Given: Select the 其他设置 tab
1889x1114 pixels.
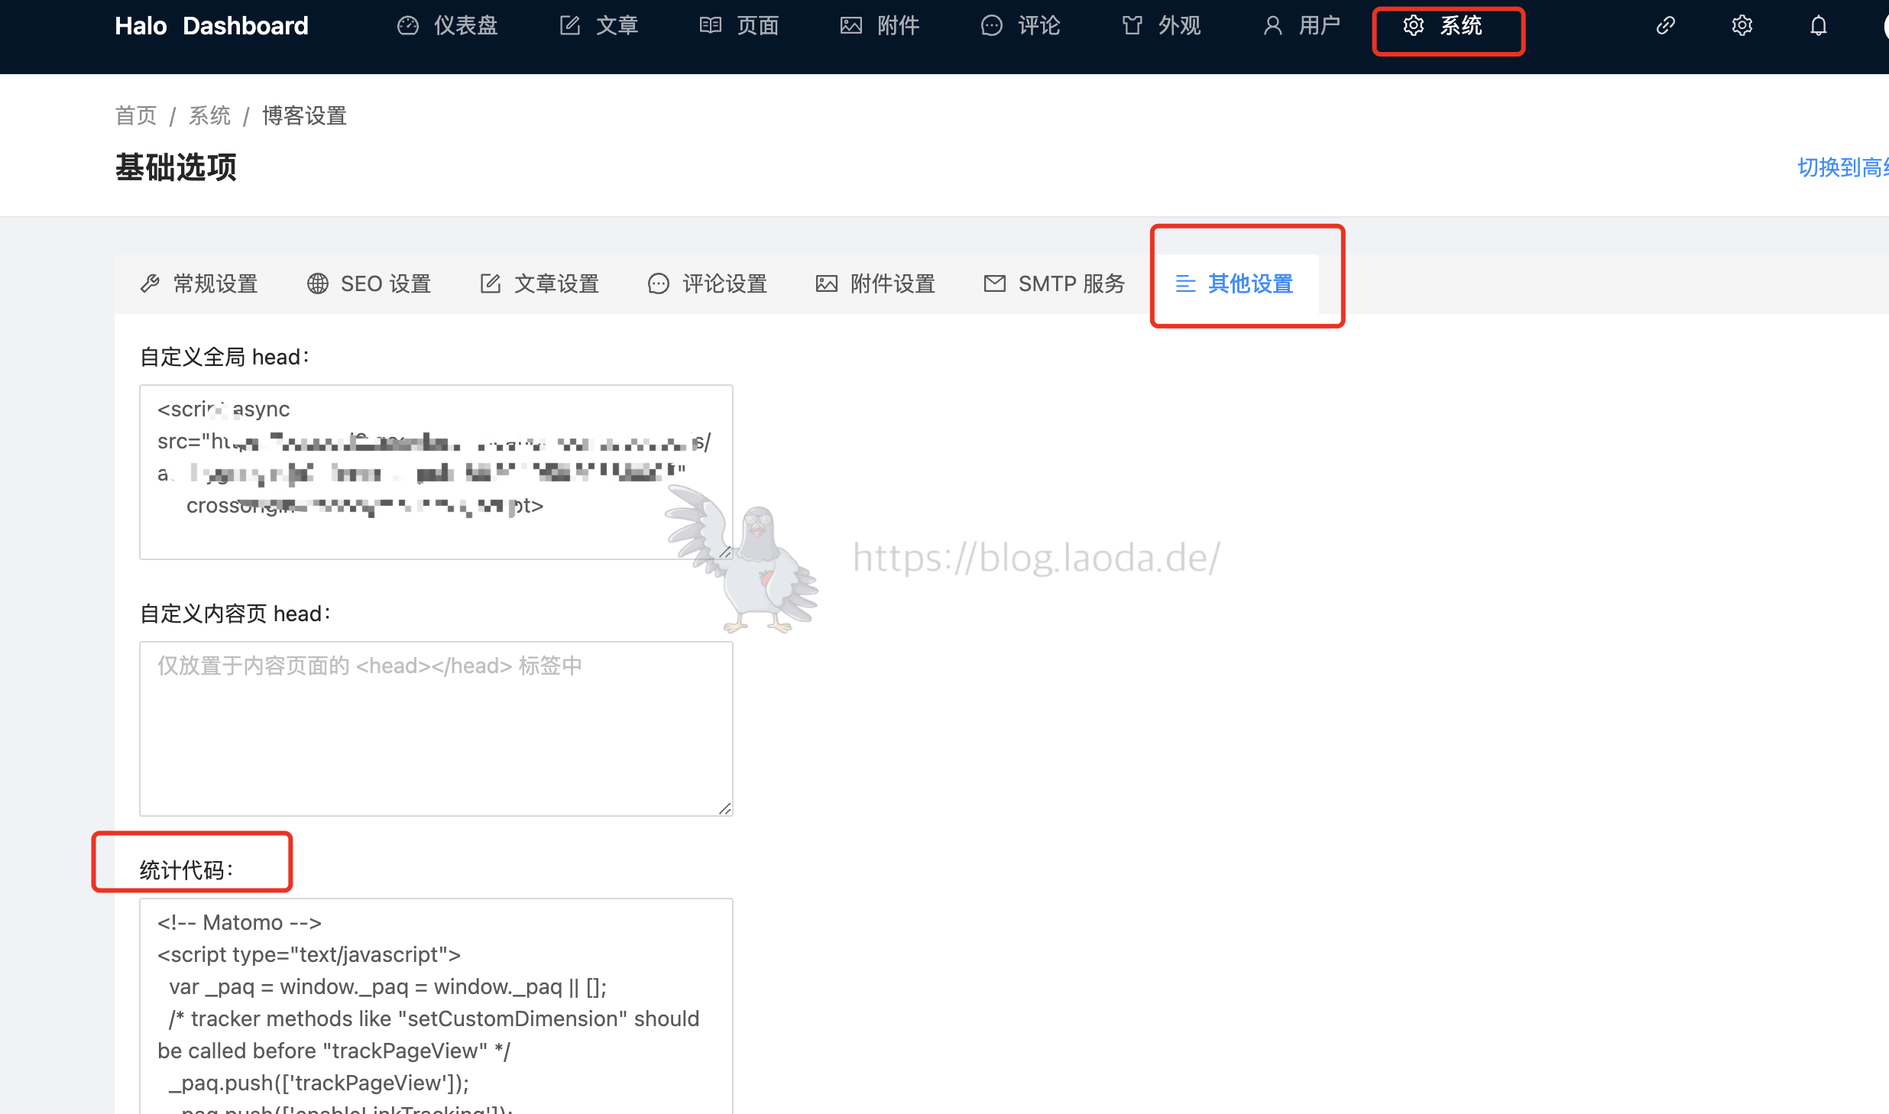Looking at the screenshot, I should coord(1234,284).
